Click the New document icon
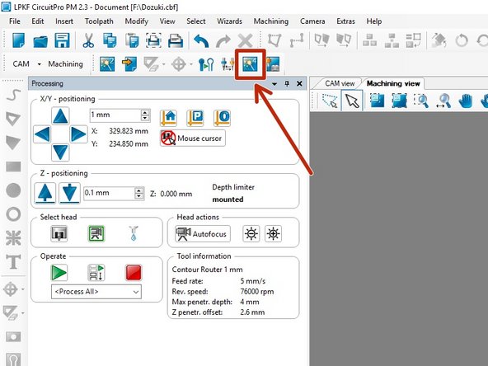This screenshot has width=488, height=366. 18,40
